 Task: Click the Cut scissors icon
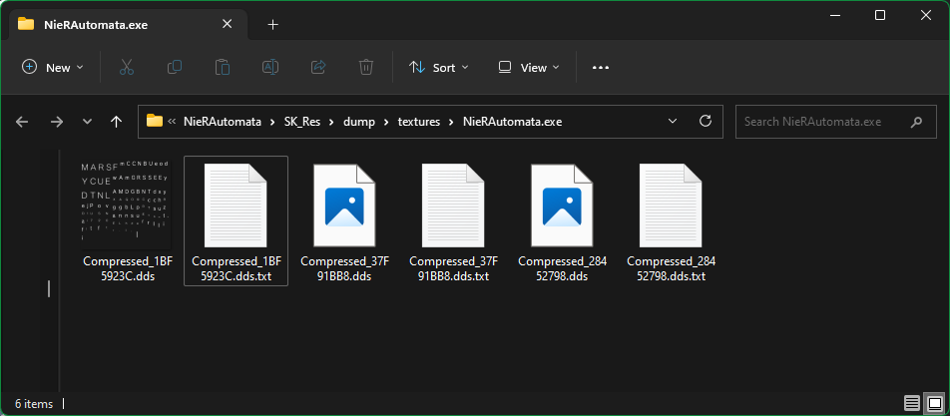[x=127, y=67]
